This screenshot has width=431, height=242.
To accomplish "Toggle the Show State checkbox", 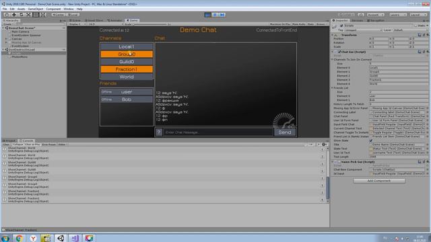I will pyautogui.click(x=371, y=140).
